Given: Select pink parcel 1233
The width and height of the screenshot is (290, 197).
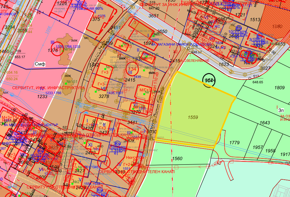Looking at the screenshot, I should [42, 96].
